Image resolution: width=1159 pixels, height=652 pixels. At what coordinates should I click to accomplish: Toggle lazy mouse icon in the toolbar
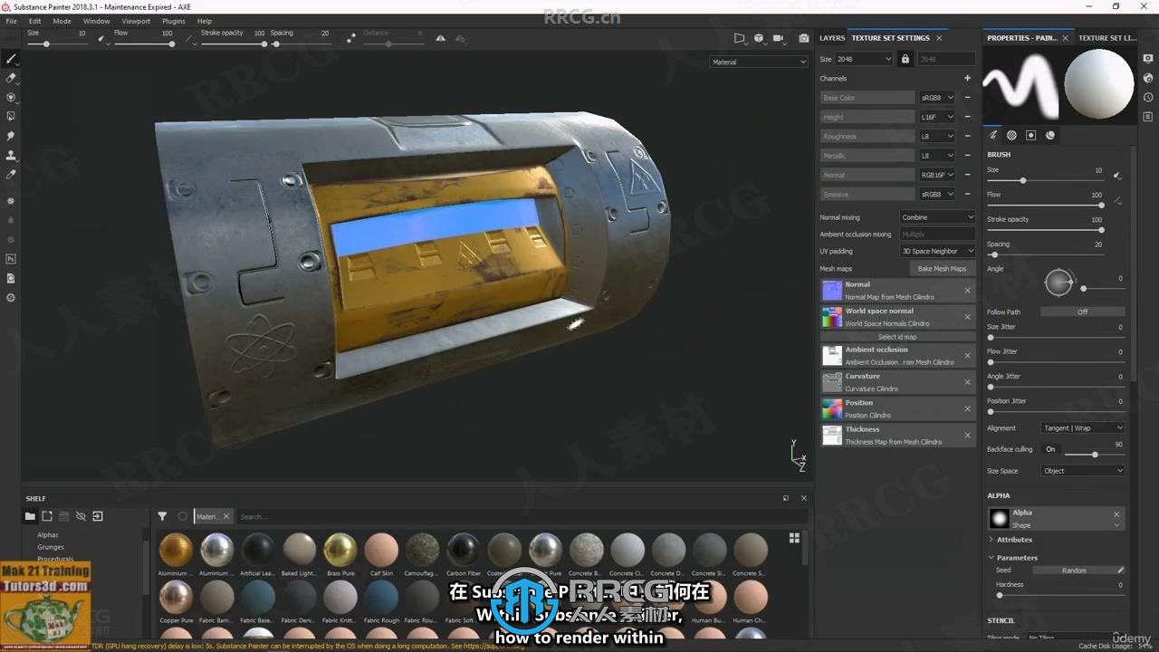click(x=351, y=38)
